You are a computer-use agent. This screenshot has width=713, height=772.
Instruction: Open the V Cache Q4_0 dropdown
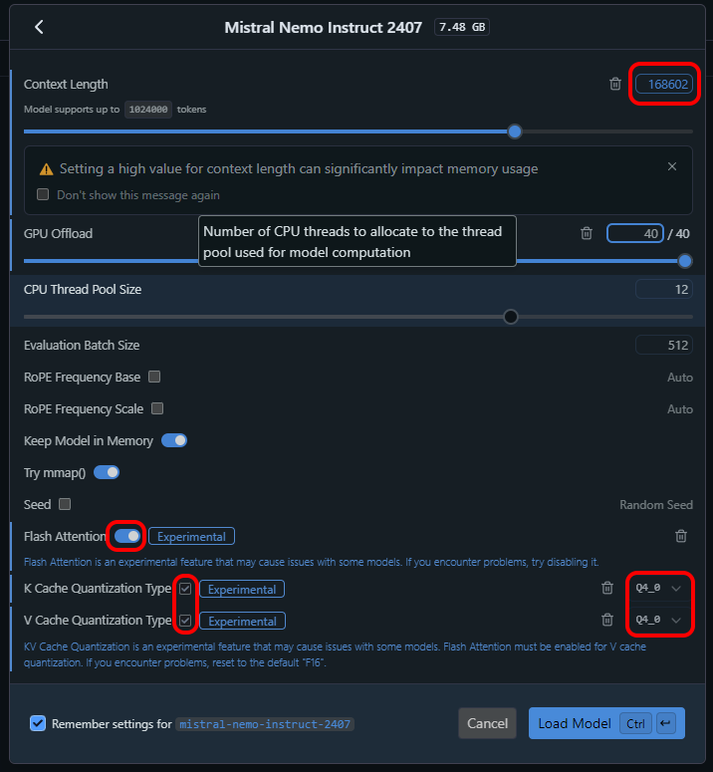659,620
